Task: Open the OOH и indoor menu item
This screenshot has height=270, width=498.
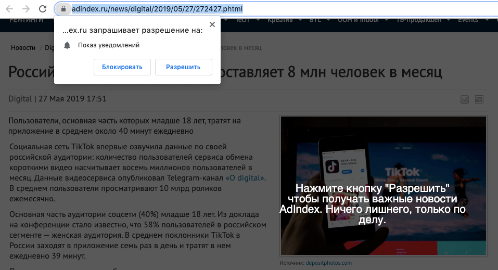Action: [358, 20]
